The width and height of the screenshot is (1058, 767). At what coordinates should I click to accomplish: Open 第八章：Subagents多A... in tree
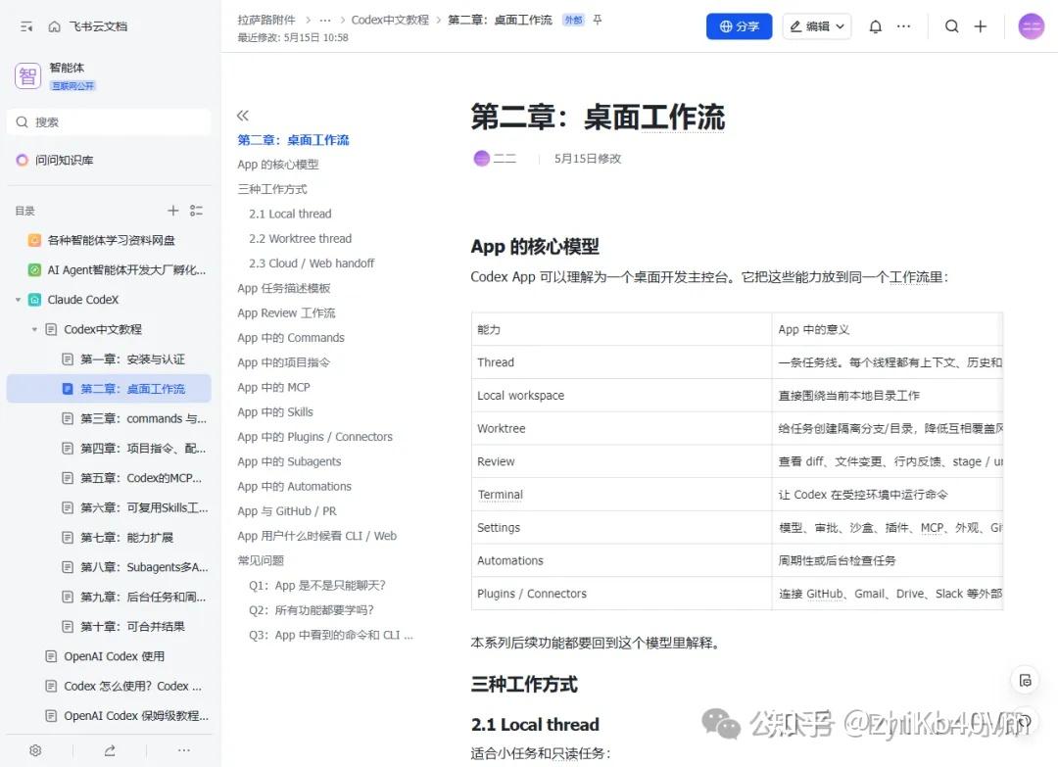[x=110, y=566]
